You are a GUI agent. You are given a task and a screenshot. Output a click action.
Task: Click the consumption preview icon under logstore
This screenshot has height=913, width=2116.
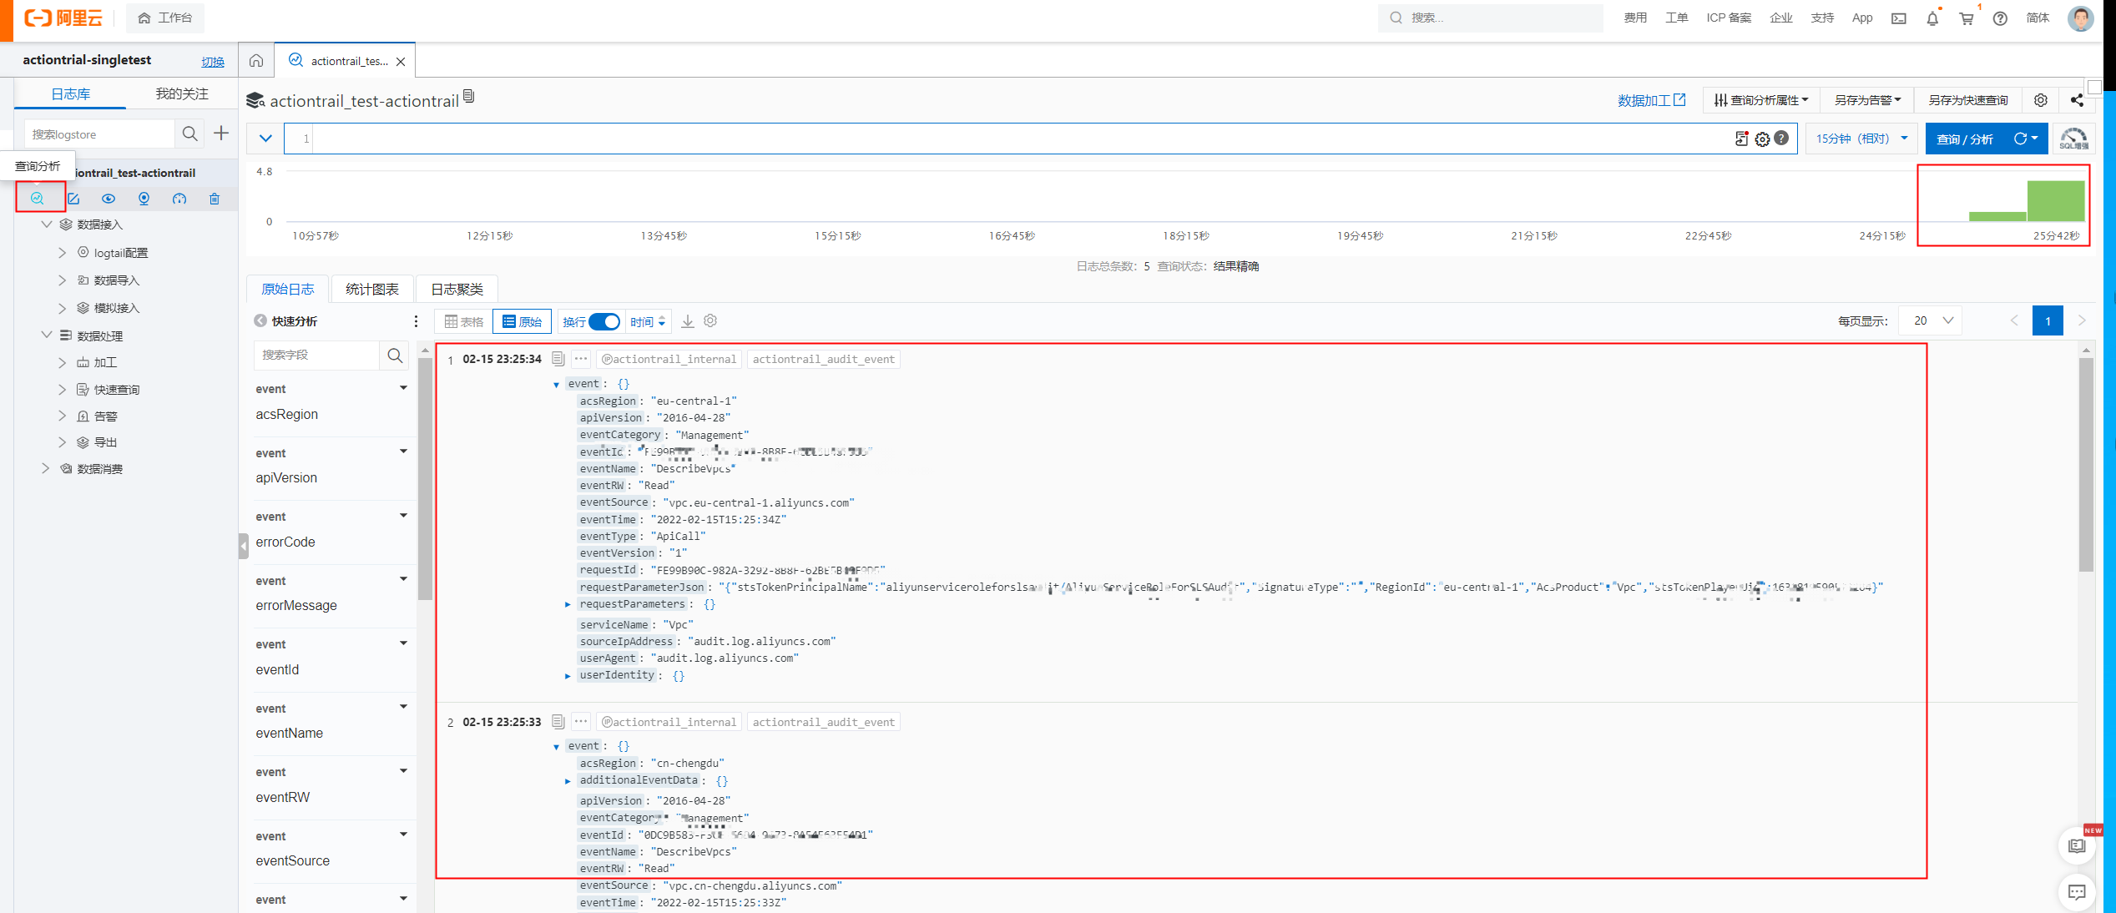(x=144, y=199)
